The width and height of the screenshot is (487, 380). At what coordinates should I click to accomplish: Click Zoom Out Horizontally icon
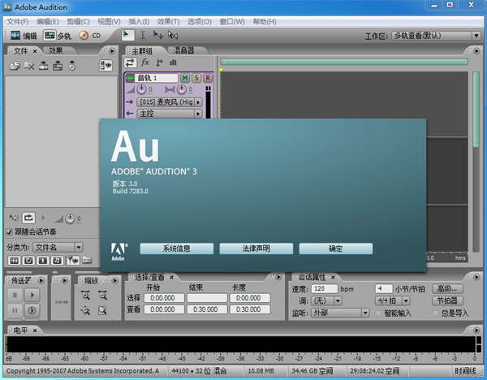102,295
